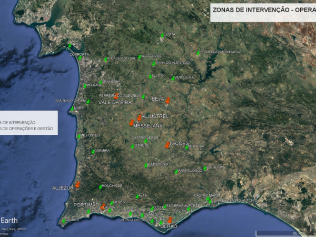316x237 pixels.
Task: Click the VALE DA EIRA place label
Action: (x=115, y=102)
